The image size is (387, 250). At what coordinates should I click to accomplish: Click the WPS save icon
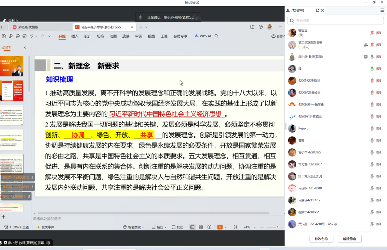coord(4,36)
